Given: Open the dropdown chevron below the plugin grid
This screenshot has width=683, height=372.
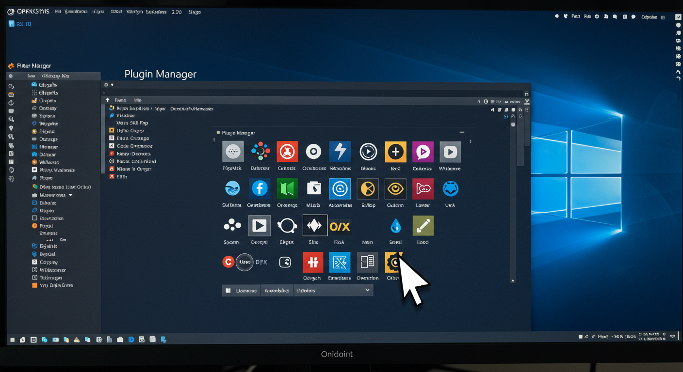Looking at the screenshot, I should (367, 290).
